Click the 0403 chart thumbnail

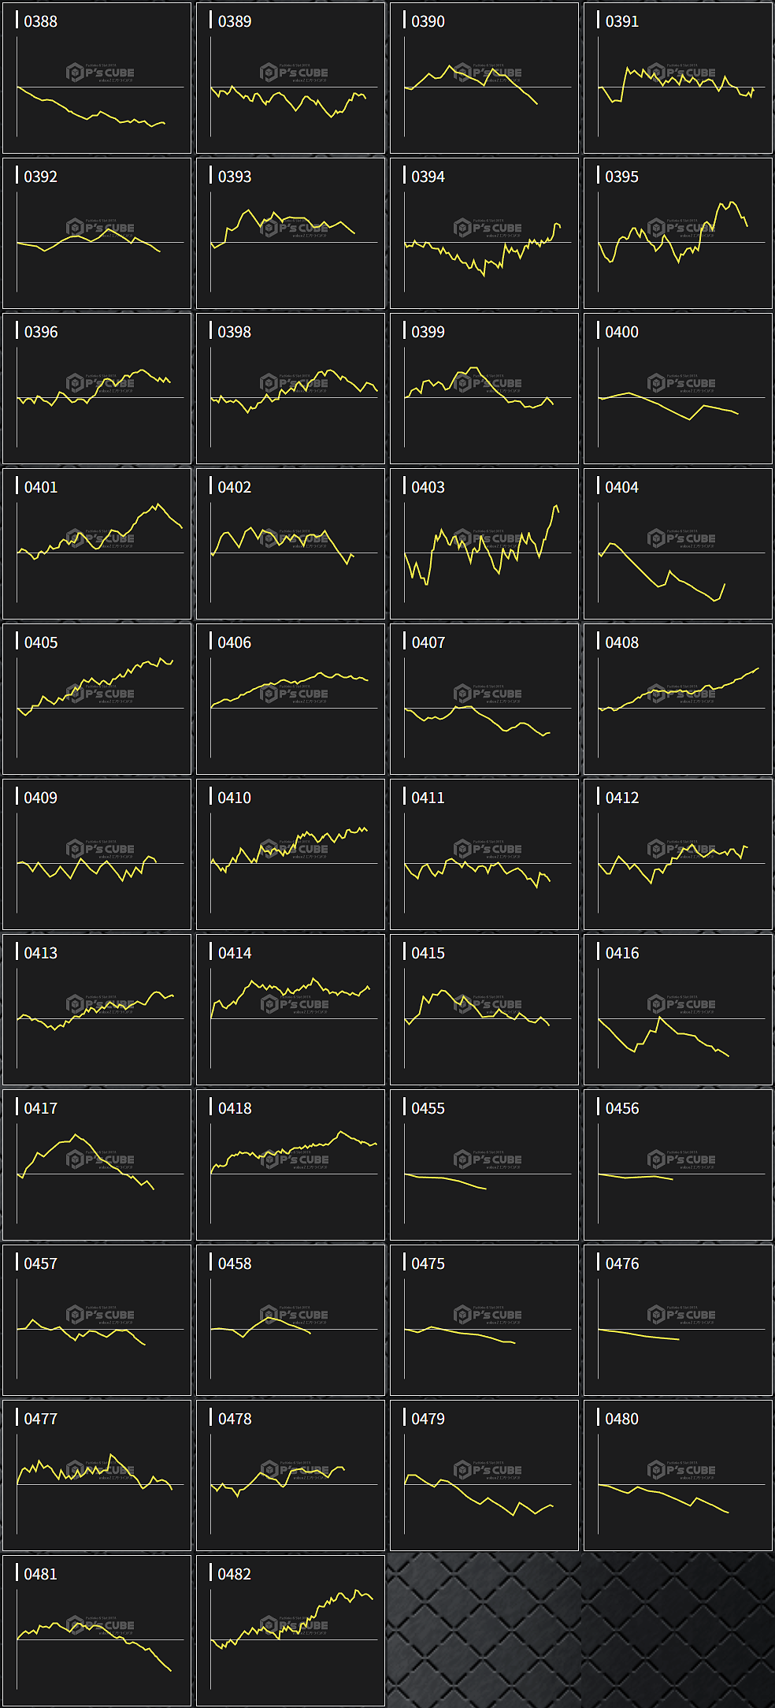484,544
